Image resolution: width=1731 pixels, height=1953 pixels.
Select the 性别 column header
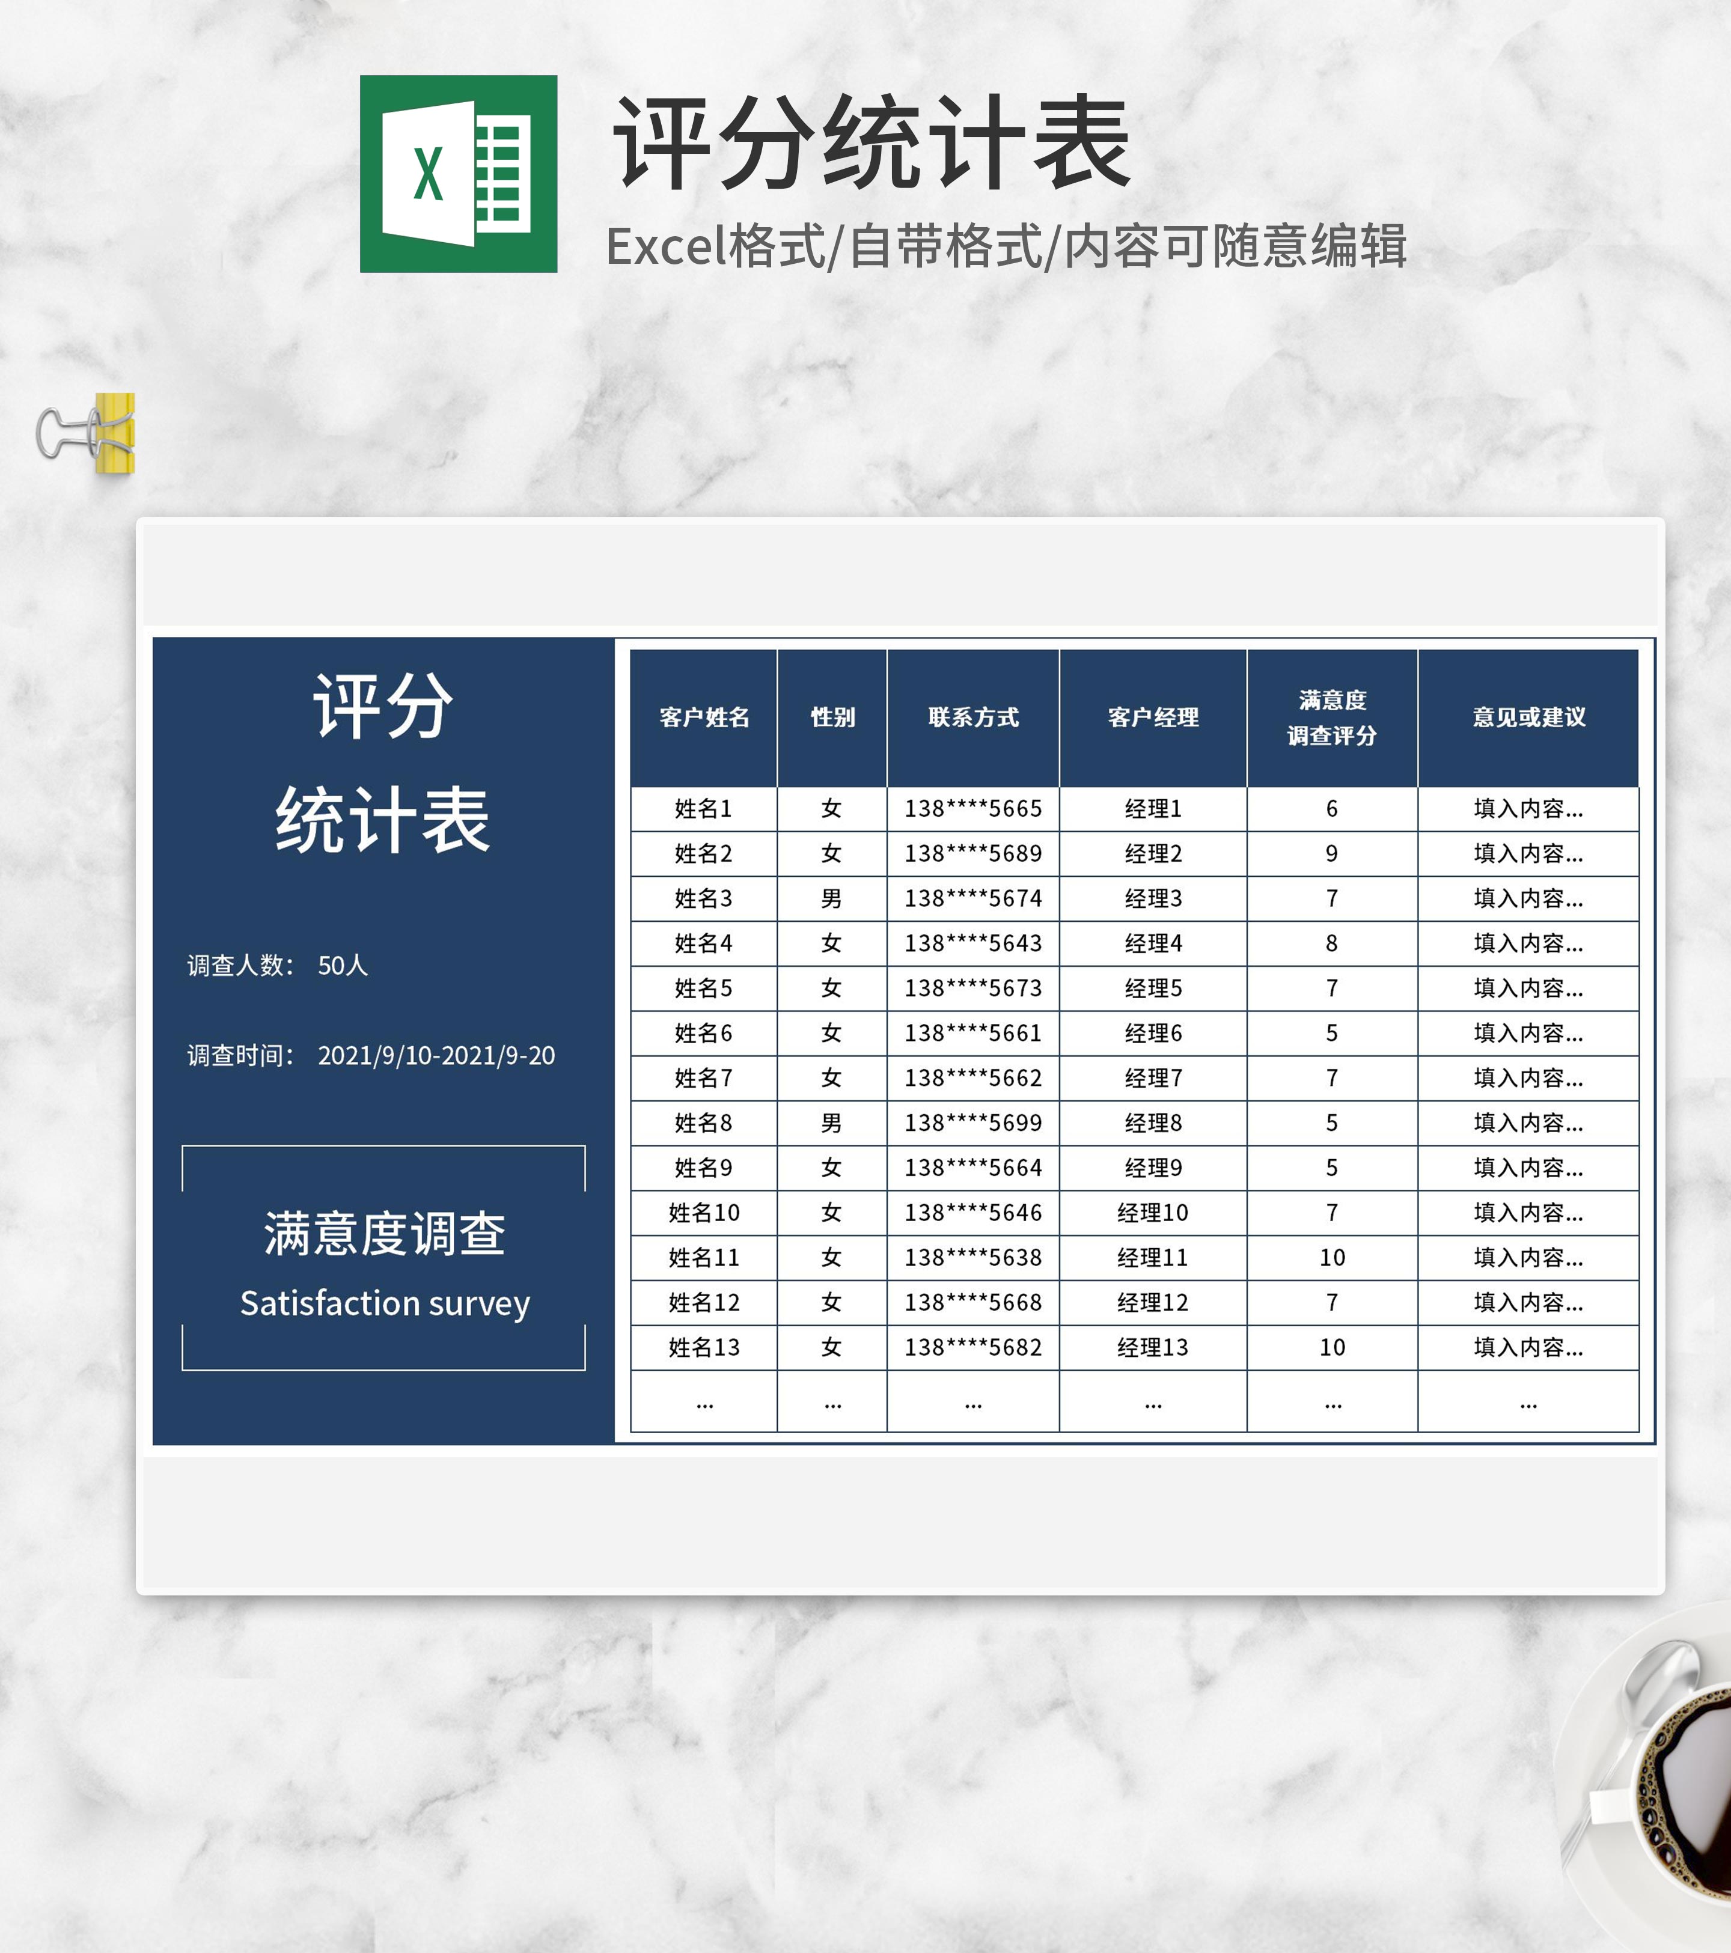832,718
